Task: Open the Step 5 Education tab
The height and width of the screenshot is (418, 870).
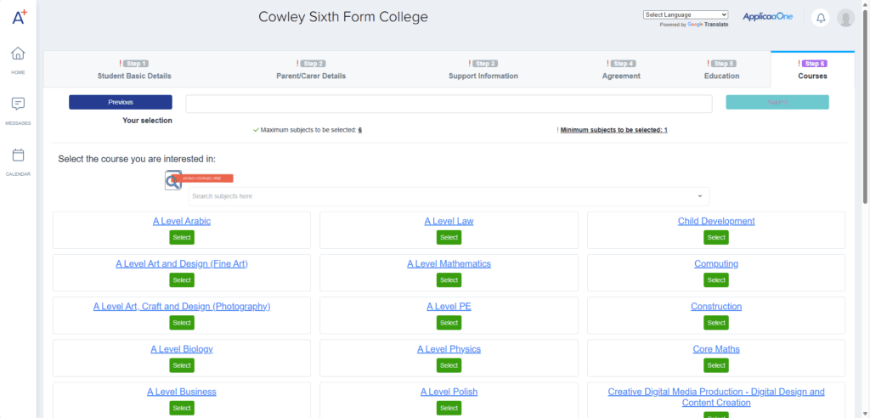Action: point(721,70)
